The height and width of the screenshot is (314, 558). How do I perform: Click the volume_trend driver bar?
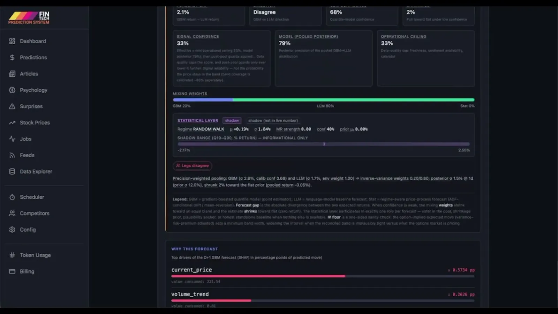(323, 300)
